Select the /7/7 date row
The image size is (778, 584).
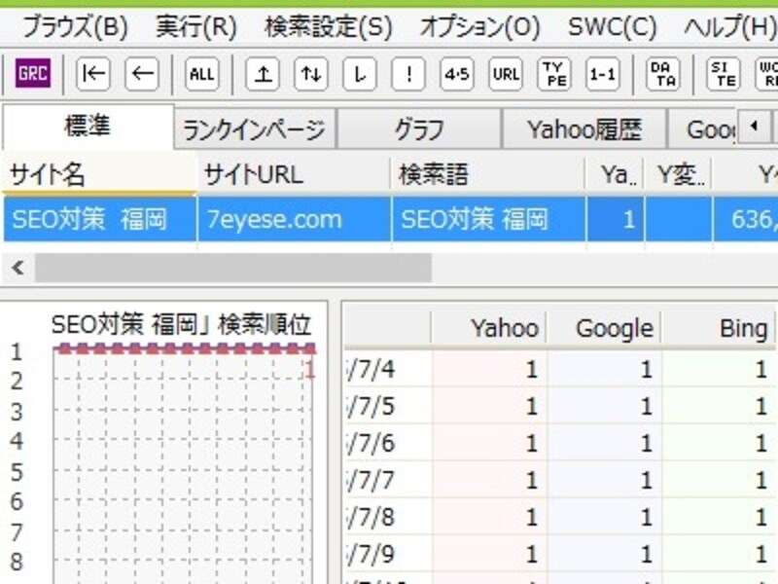[560, 480]
